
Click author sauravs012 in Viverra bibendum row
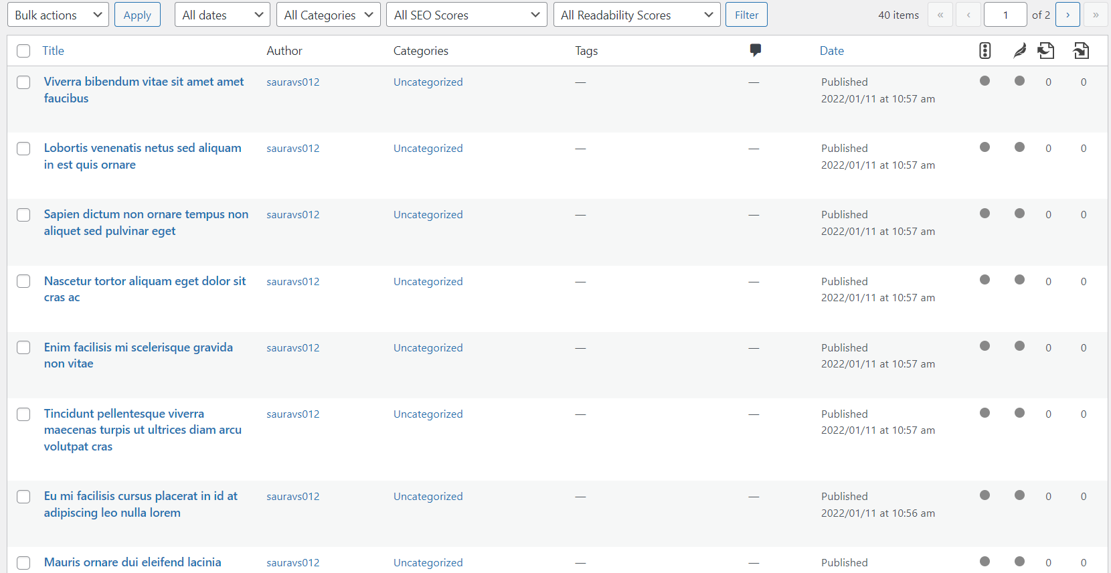point(293,82)
